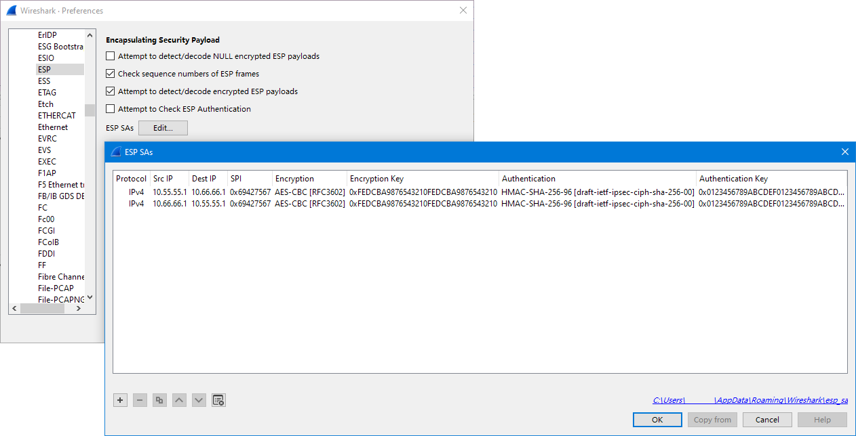Select ESP in the protocol list

(x=60, y=70)
